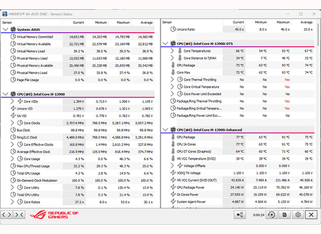Select the IA Cores Power row label
The width and height of the screenshot is (321, 234).
187,195
